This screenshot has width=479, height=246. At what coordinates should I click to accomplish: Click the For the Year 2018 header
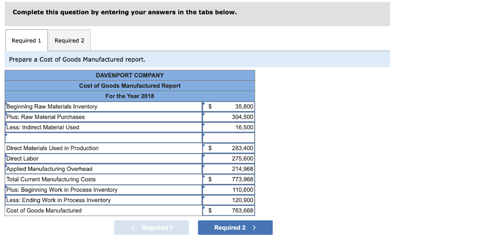tap(130, 96)
